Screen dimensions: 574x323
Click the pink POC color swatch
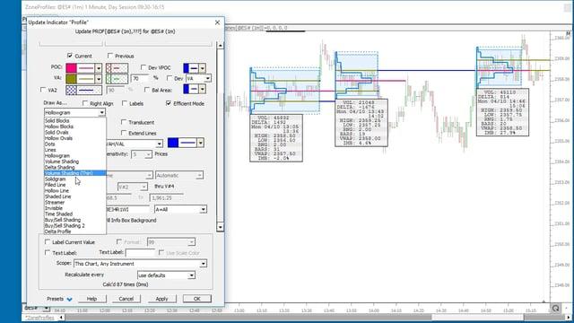71,68
